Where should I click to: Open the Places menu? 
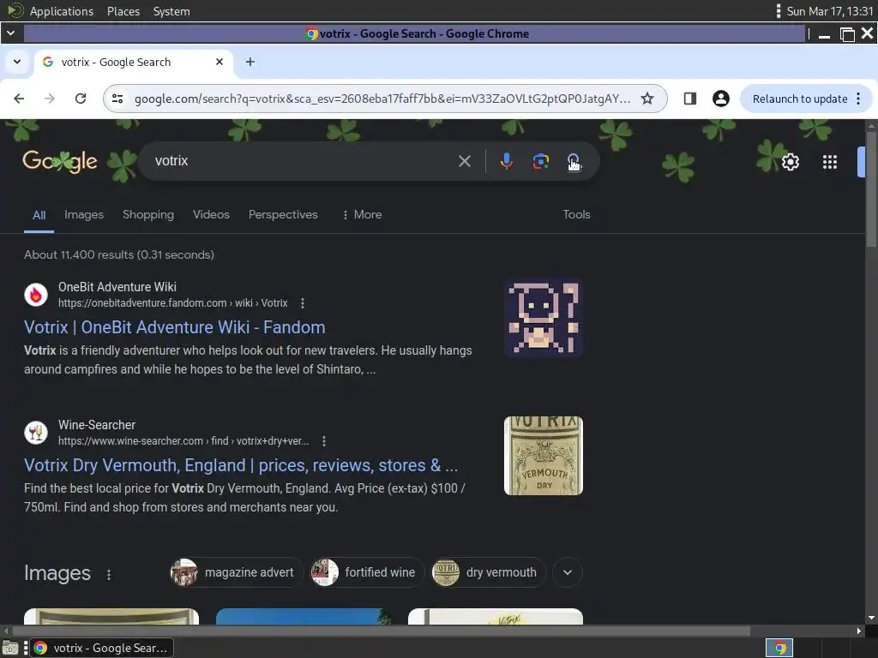click(x=123, y=11)
